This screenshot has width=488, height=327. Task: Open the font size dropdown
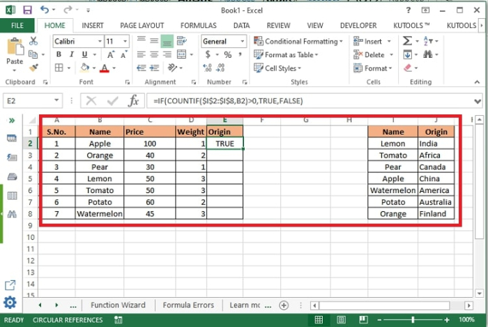[x=125, y=41]
